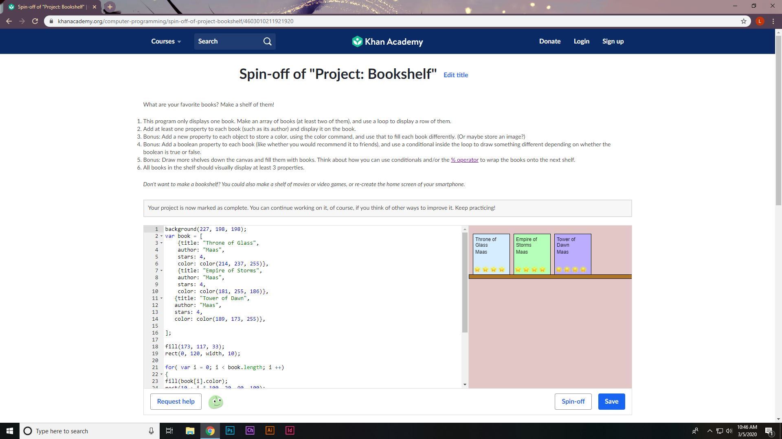Open the Donate page
Viewport: 782px width, 439px height.
(549, 41)
